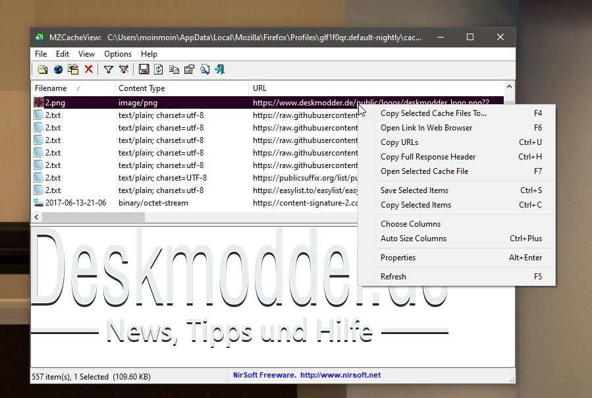
Task: Click the horizontal scrollbar left arrow
Action: (36, 217)
